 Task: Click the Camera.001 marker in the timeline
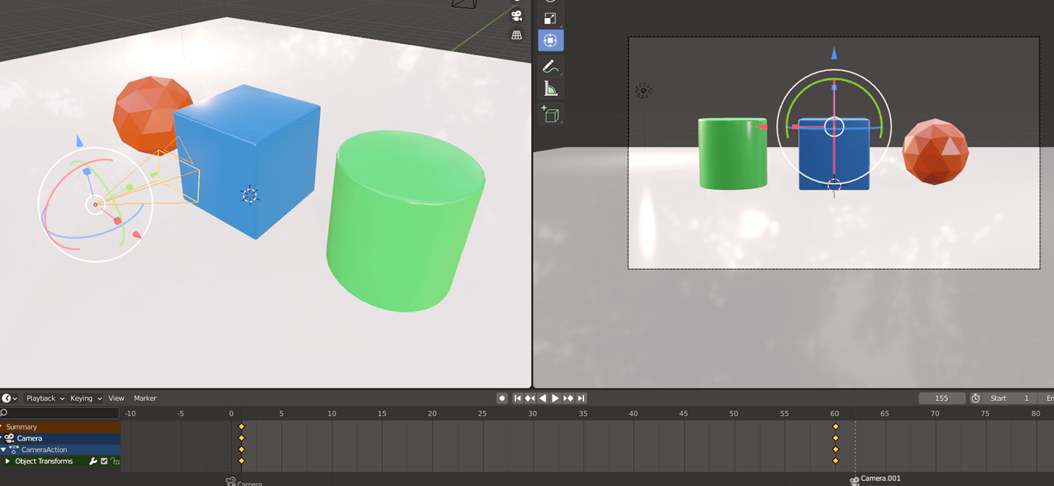[x=855, y=479]
